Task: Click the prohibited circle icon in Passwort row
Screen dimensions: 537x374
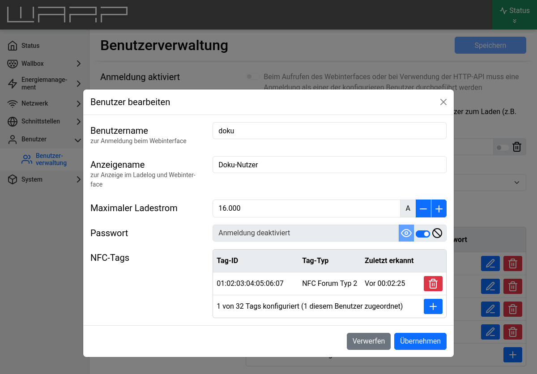Action: tap(437, 233)
